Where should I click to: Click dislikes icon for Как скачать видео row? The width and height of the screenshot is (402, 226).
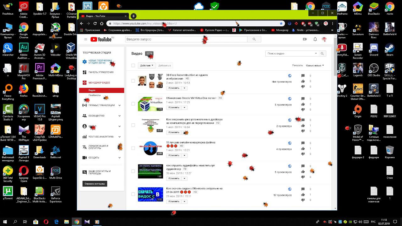point(303,200)
